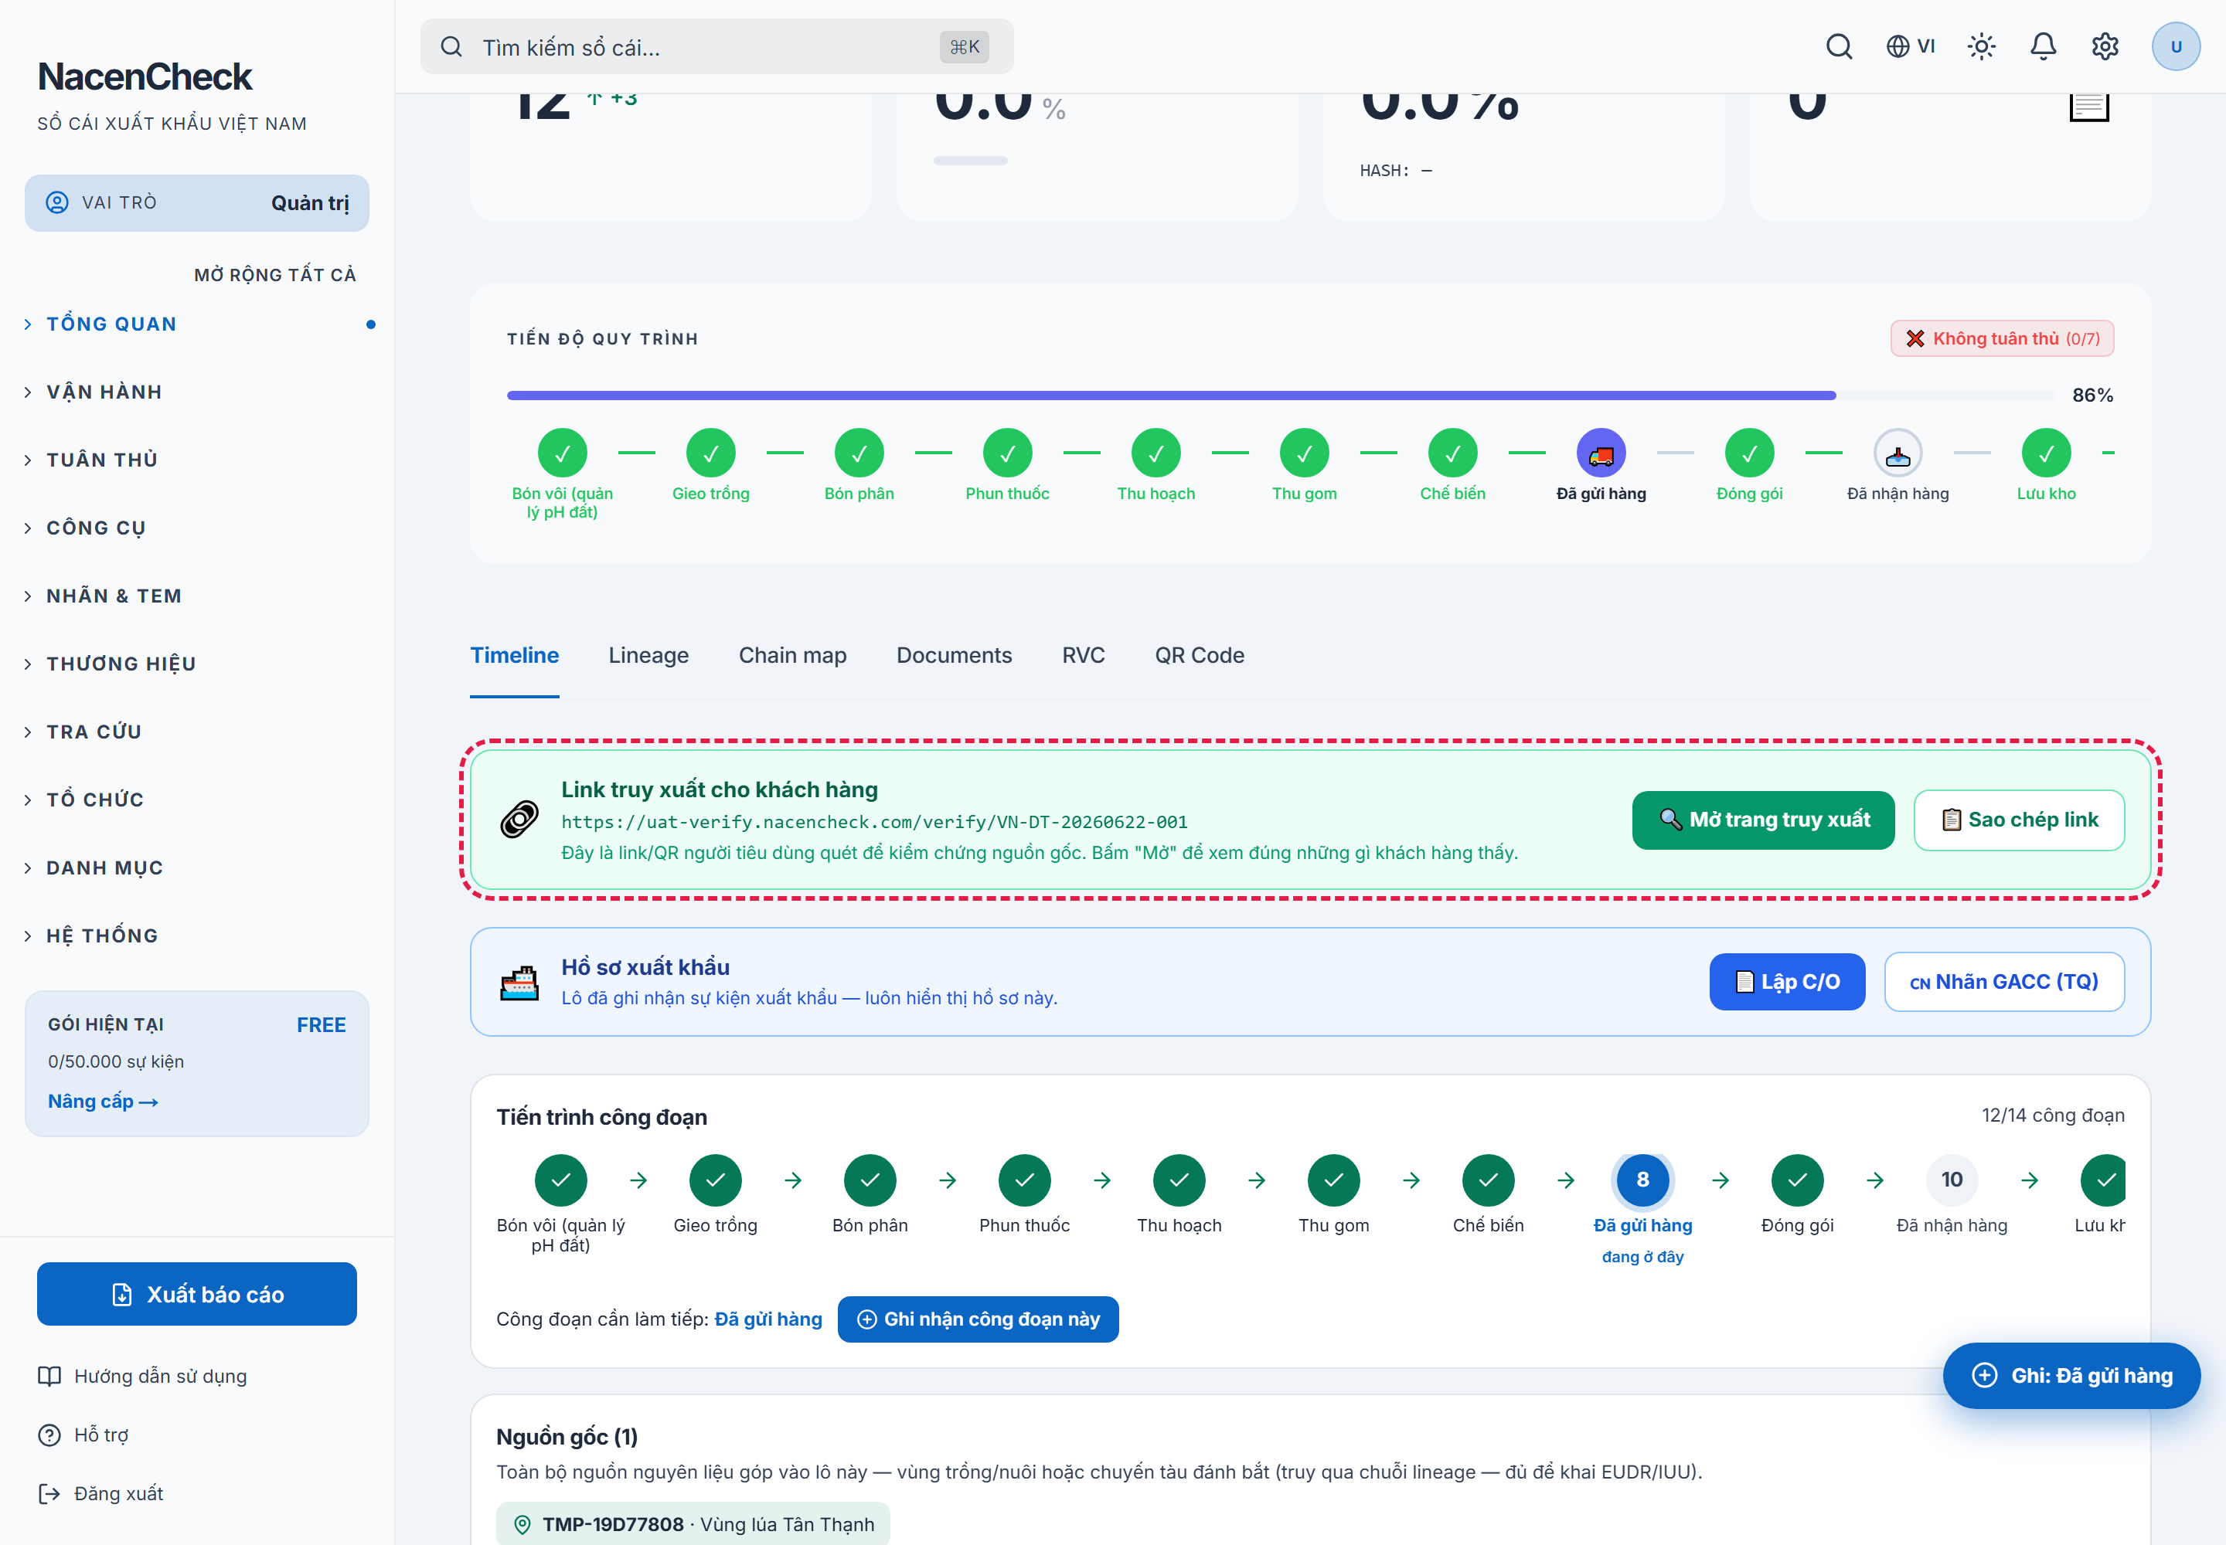Image resolution: width=2226 pixels, height=1545 pixels.
Task: Click Mở rộng tất cả in sidebar
Action: 274,275
